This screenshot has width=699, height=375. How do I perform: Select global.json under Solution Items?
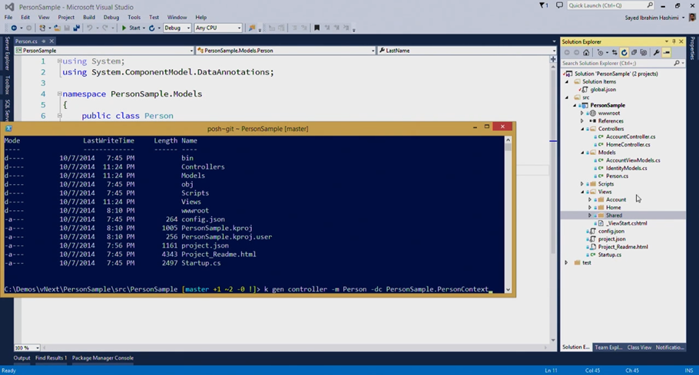coord(603,90)
